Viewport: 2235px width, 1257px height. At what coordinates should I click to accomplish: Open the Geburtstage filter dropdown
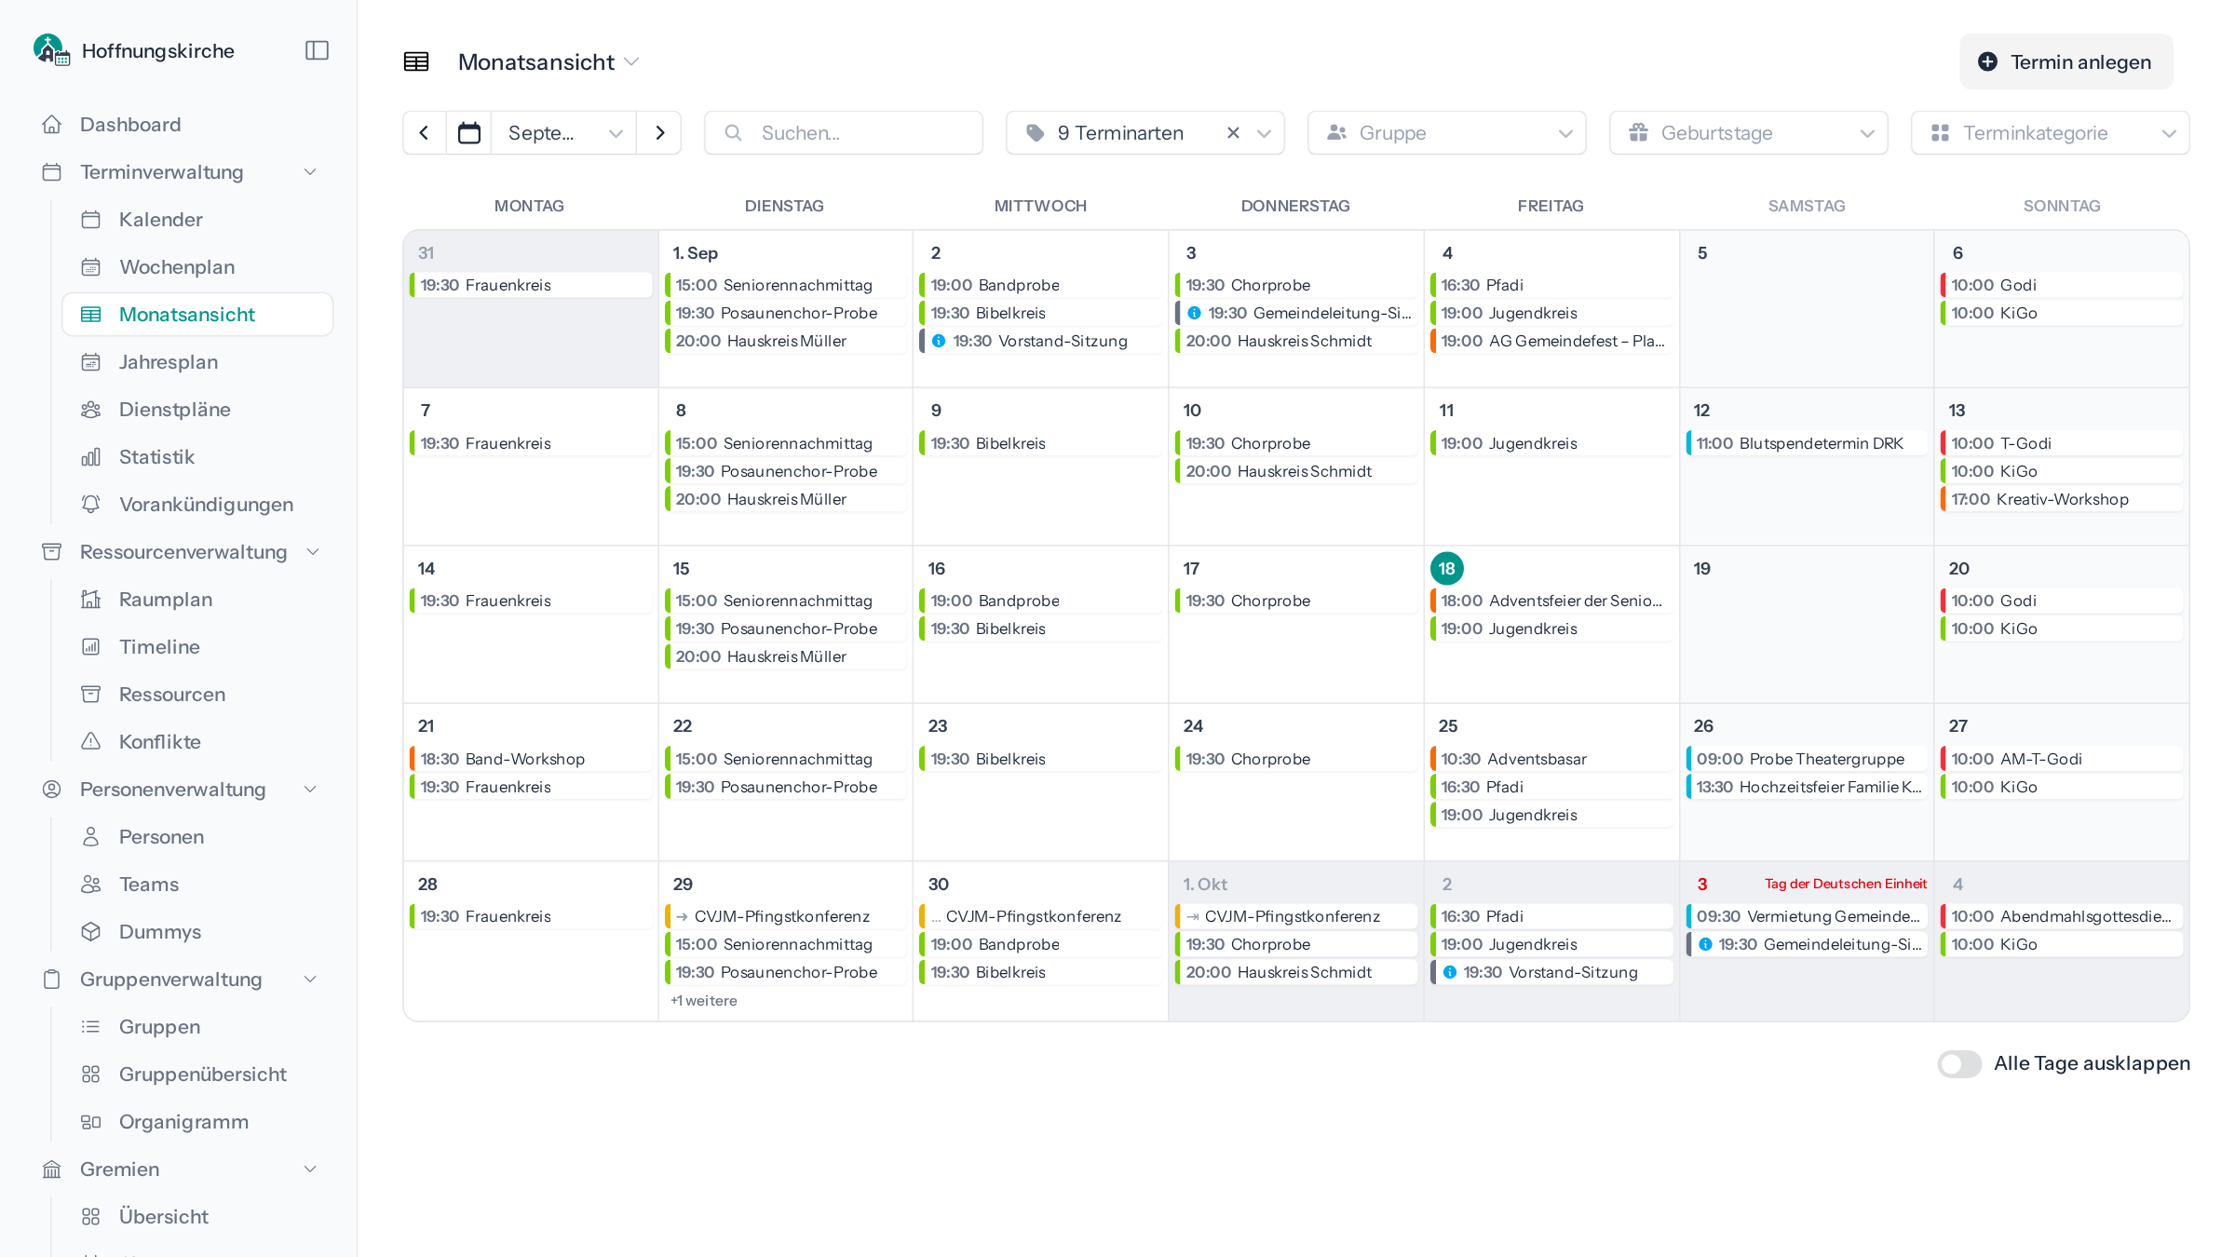tap(1748, 133)
